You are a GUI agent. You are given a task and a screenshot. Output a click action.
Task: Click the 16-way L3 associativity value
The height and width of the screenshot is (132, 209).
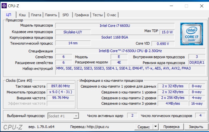[x=197, y=103]
